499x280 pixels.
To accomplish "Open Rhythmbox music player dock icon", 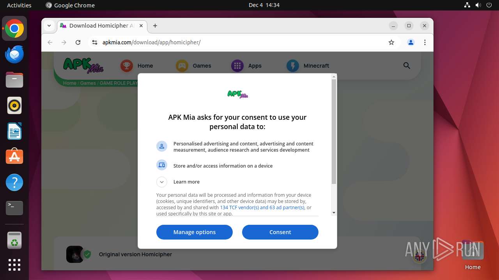I will [14, 106].
